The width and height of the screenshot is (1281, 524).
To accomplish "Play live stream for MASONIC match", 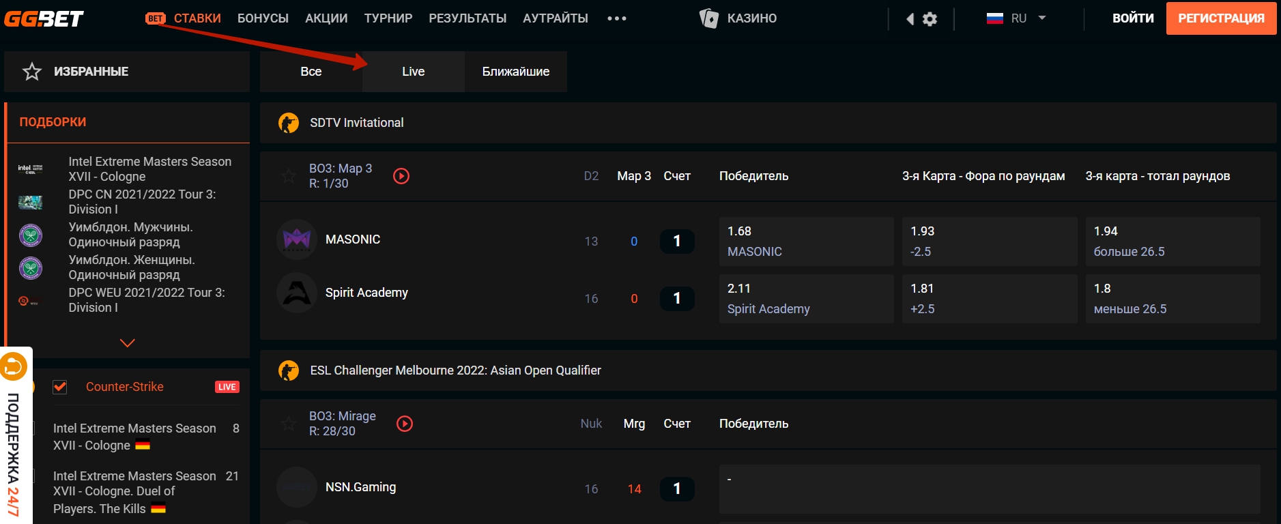I will (x=401, y=176).
